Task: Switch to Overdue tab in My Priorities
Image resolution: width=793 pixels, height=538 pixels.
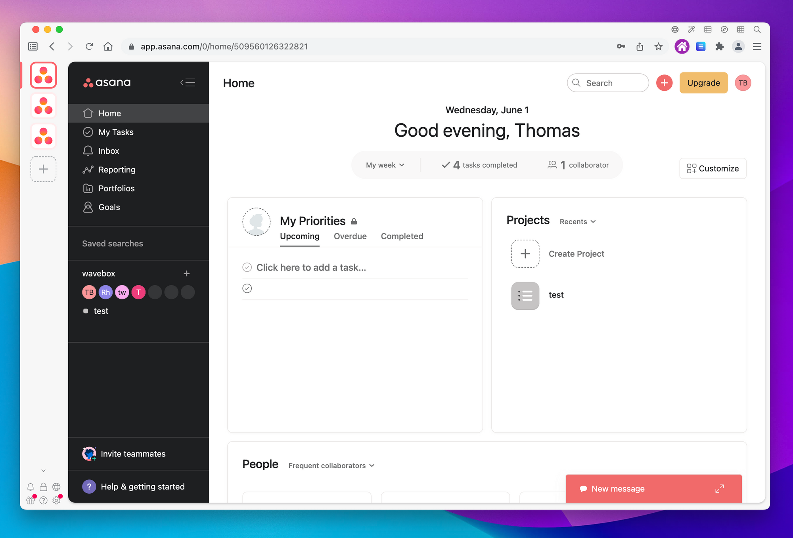Action: click(350, 236)
